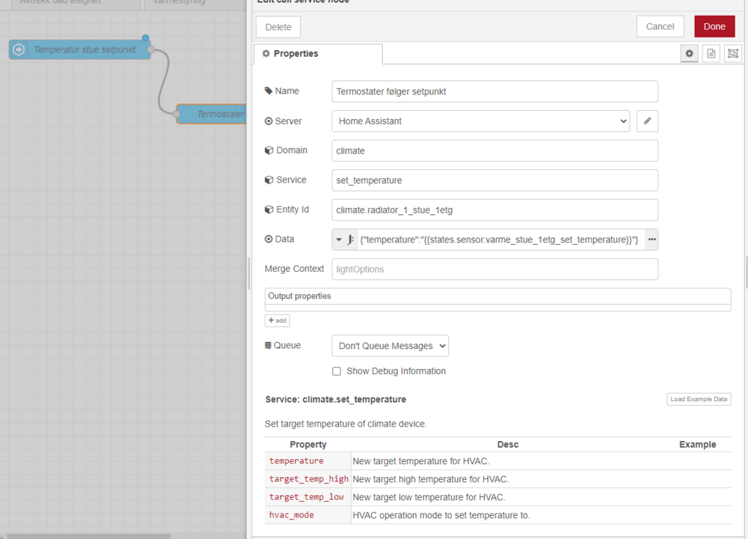
Task: Open the Server dropdown Home Assistant
Action: pos(480,121)
